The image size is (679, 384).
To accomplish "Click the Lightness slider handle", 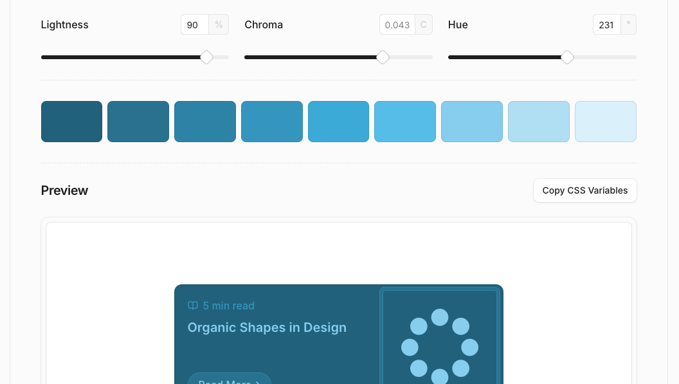I will click(x=206, y=57).
